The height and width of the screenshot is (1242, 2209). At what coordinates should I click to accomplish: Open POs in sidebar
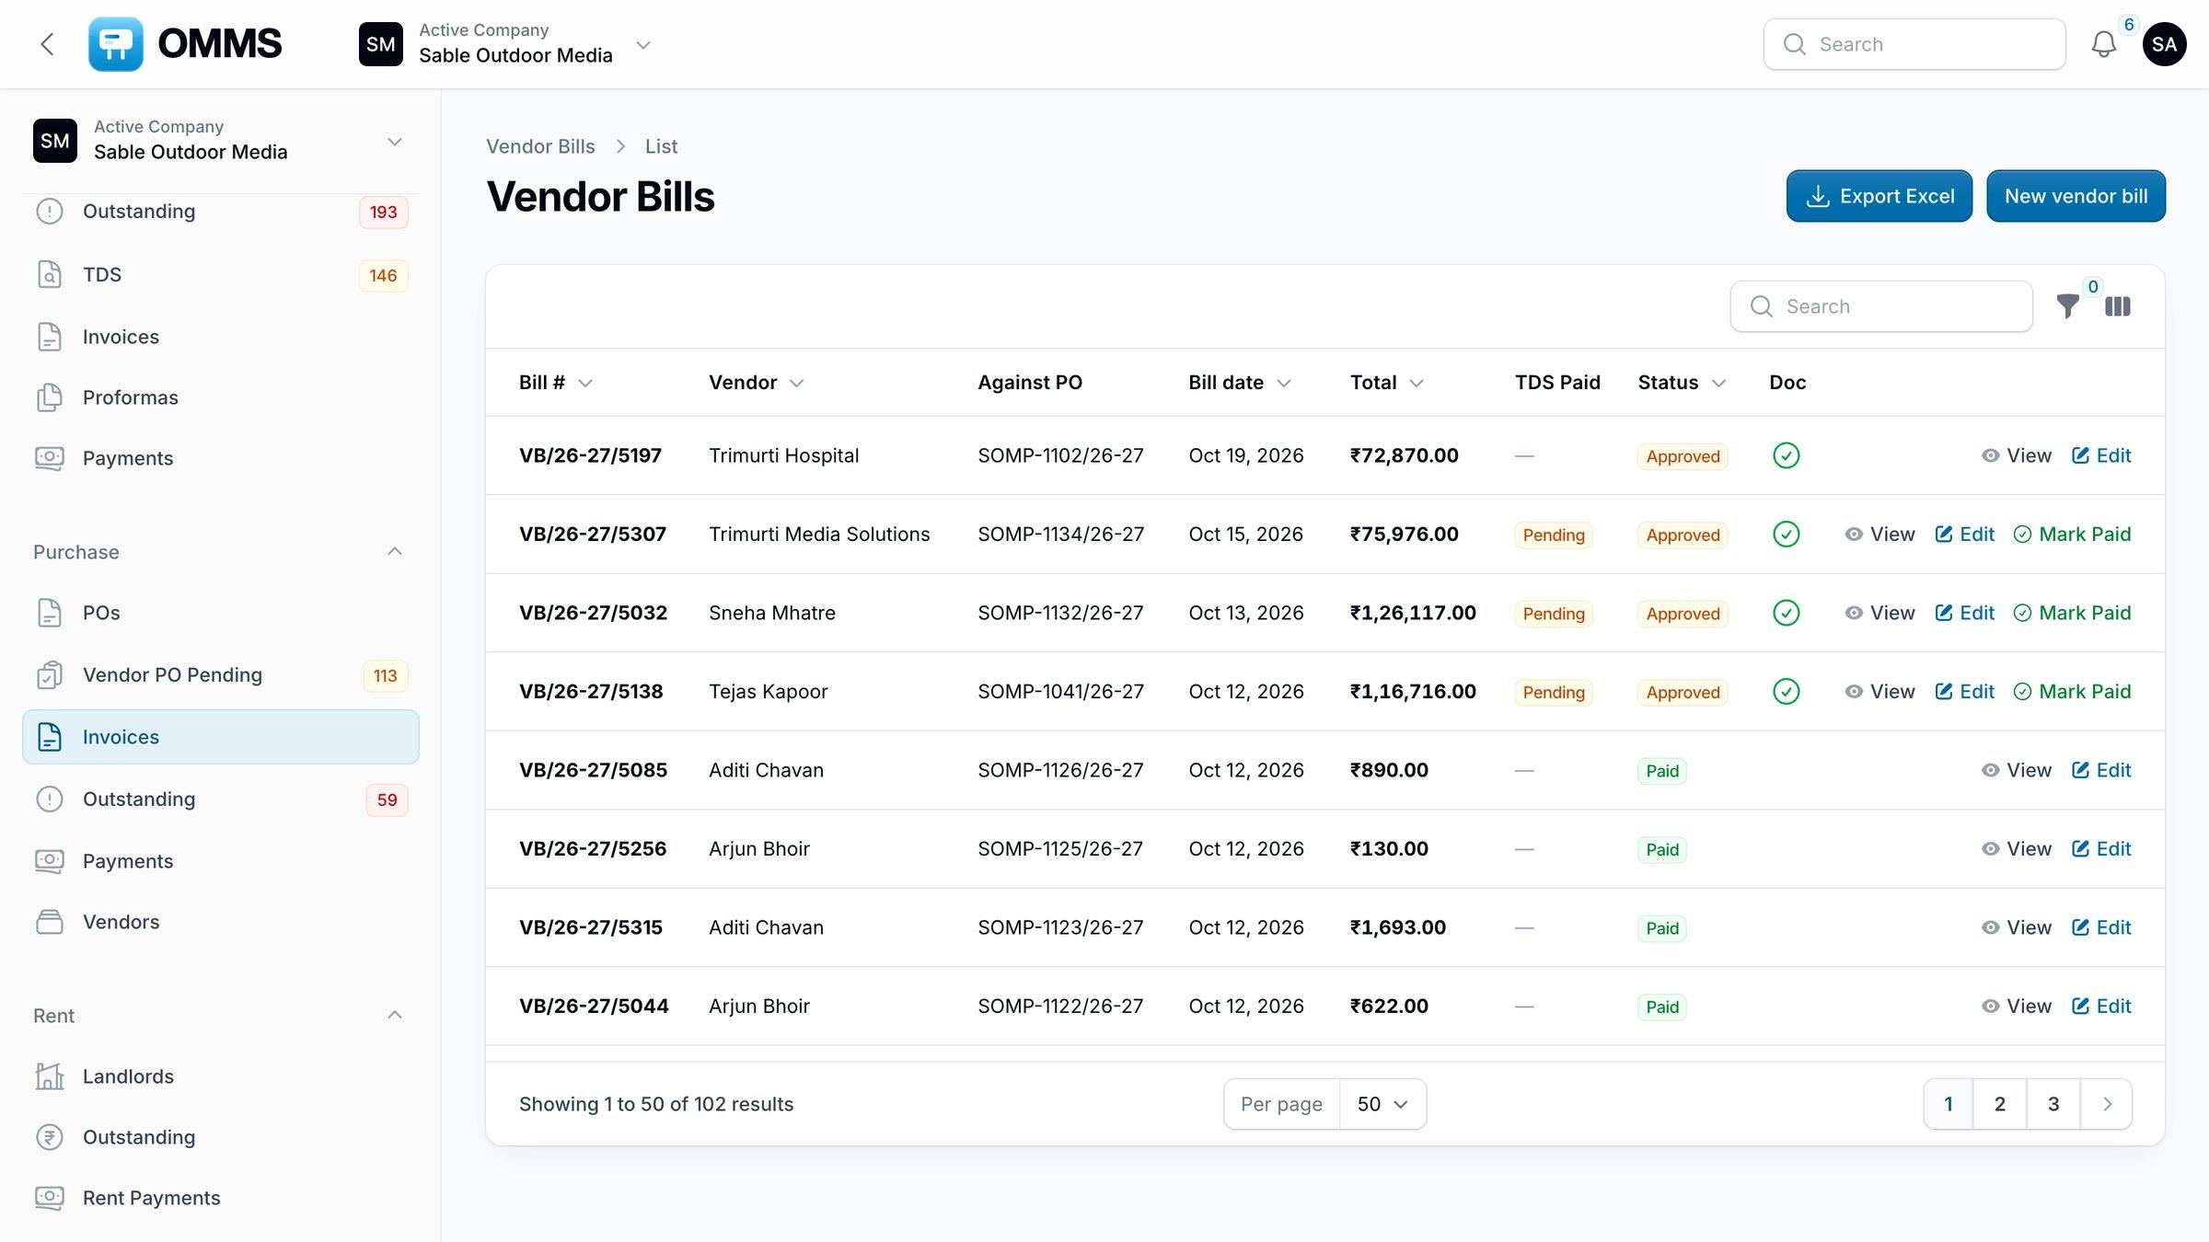221,613
